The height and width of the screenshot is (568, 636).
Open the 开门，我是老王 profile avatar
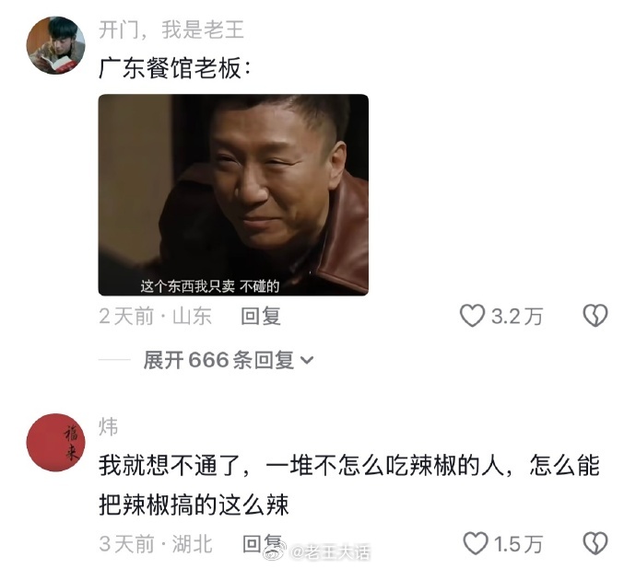click(55, 45)
